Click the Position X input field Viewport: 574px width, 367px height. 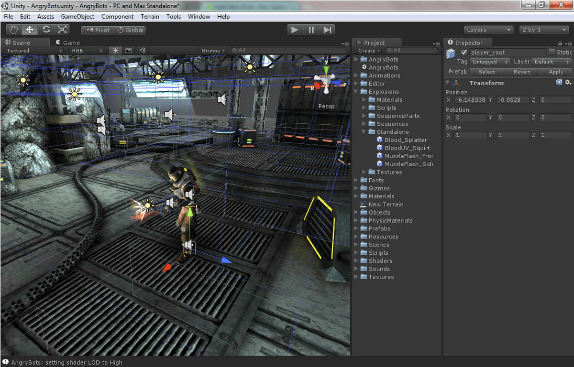tap(471, 100)
